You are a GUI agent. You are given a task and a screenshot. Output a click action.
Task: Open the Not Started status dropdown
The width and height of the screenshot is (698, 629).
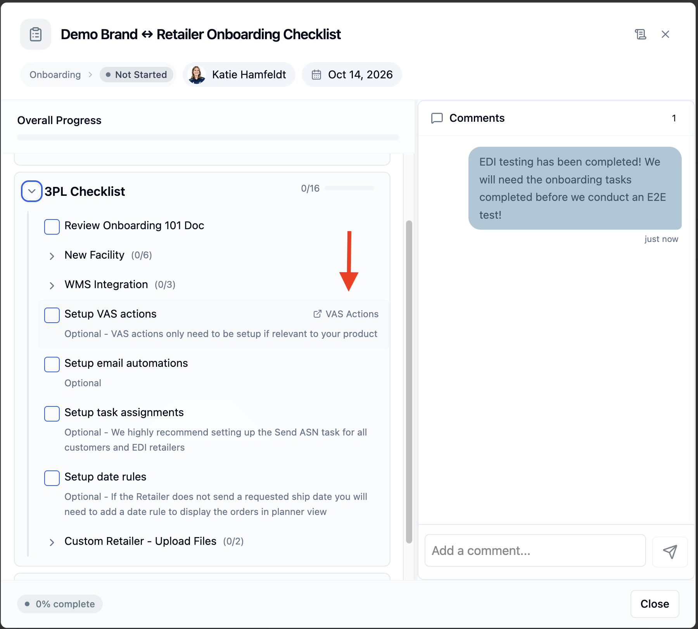click(x=136, y=74)
